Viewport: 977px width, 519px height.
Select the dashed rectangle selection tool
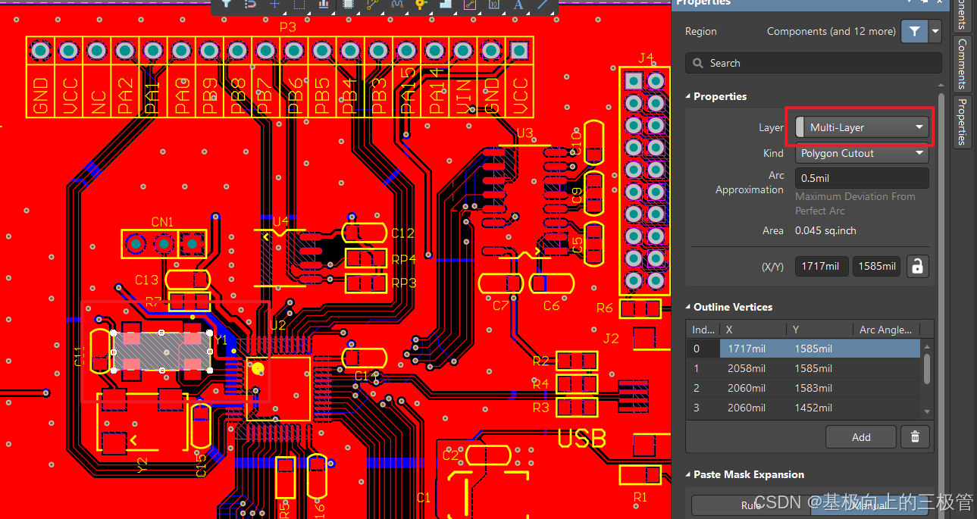[x=299, y=4]
